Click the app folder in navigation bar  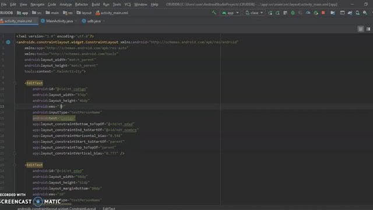click(23, 13)
